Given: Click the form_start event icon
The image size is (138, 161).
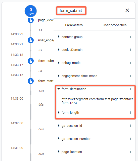Looking at the screenshot, I should tap(31, 81).
